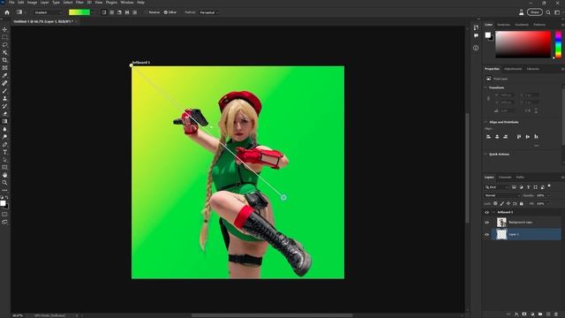
Task: Choose the Diamond gradient style icon
Action: 134,12
